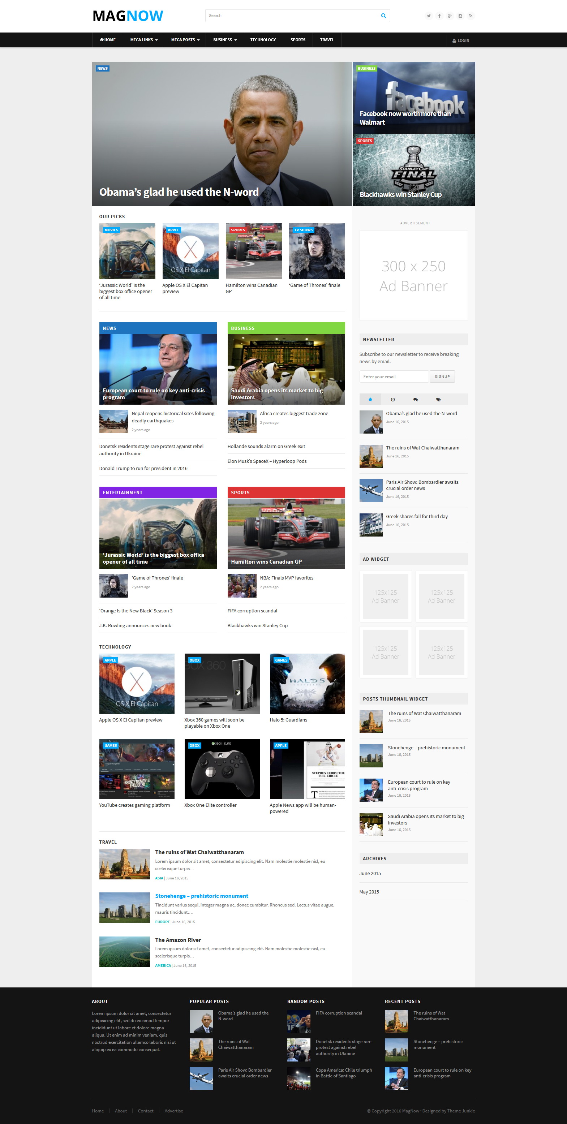Open YouTube creates gaming platform thumbnail
This screenshot has height=1124, width=567.
(x=137, y=769)
